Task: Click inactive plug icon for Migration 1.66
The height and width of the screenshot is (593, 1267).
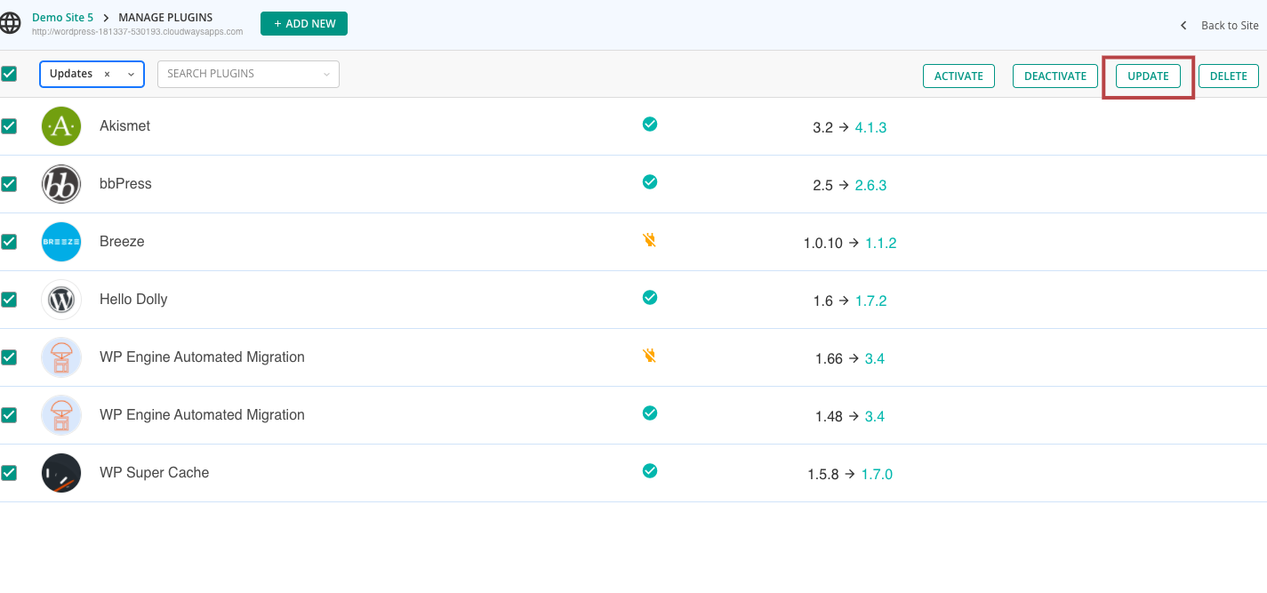Action: click(x=650, y=356)
